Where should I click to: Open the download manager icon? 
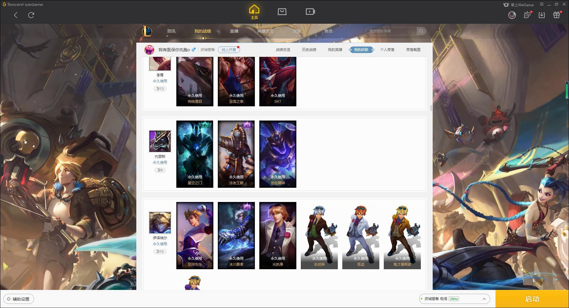click(x=542, y=15)
